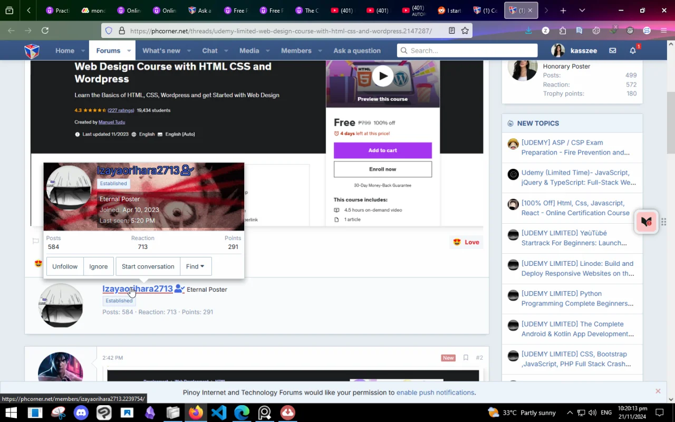Dismiss the push notifications notice
This screenshot has width=675, height=422.
658,391
